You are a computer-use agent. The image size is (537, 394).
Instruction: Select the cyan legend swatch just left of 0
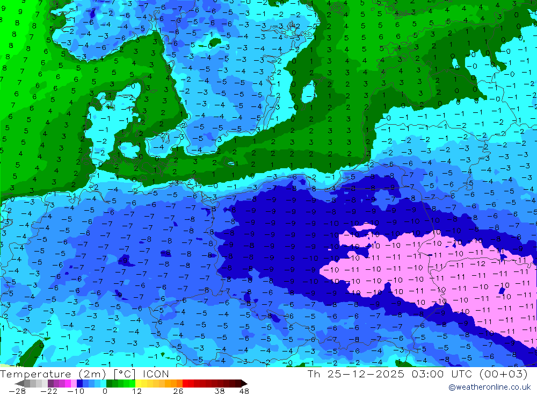103,383
